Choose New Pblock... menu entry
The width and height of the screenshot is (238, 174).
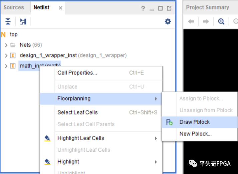click(x=195, y=134)
